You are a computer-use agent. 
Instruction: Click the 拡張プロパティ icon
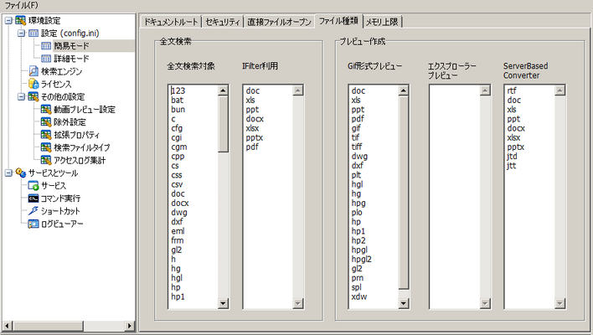pyautogui.click(x=46, y=135)
